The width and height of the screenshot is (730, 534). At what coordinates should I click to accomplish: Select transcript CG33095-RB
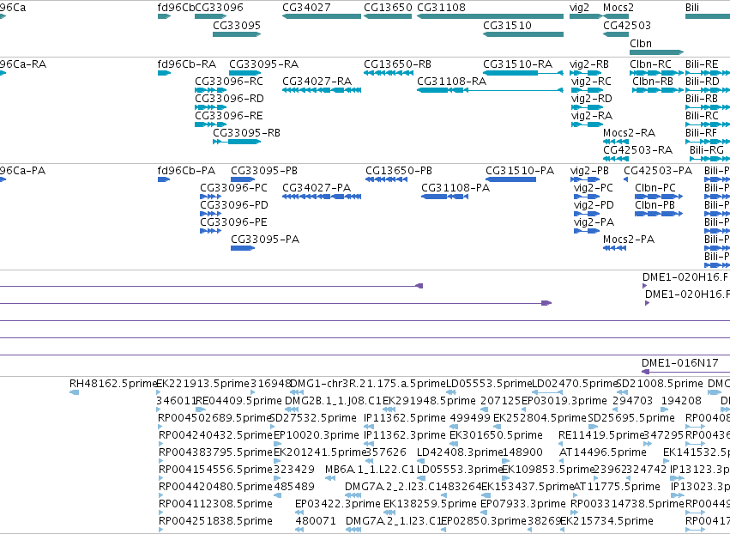[x=237, y=141]
